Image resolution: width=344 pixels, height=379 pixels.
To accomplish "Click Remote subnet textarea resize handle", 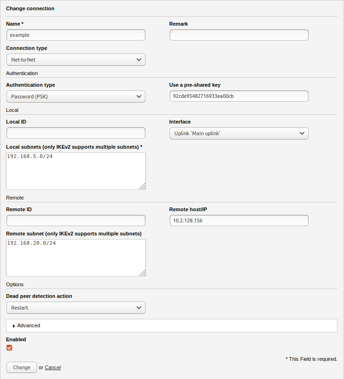I will tap(143, 273).
